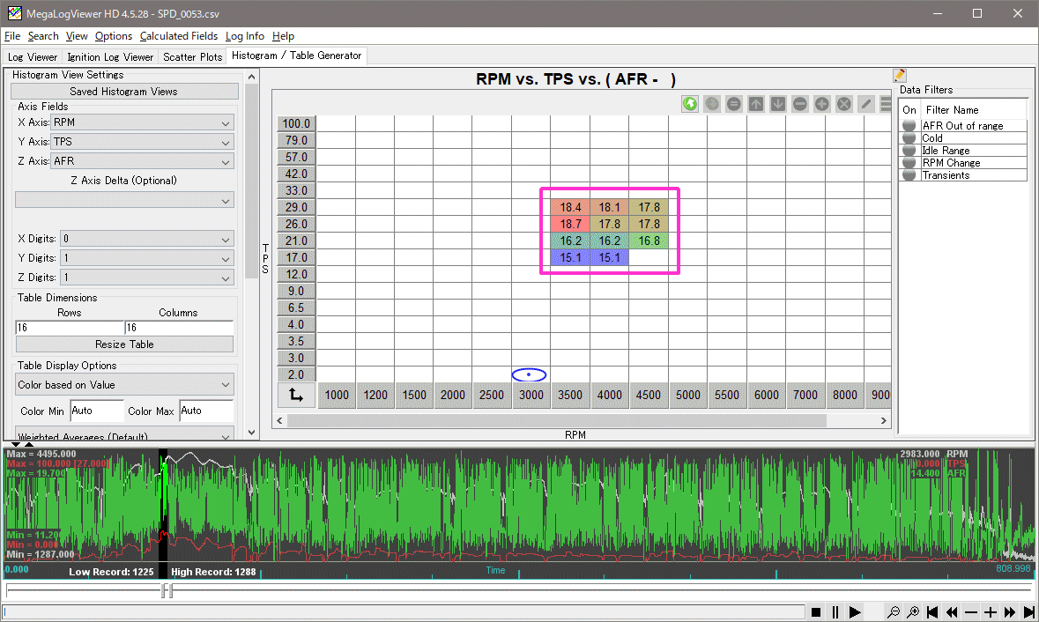Turn on the Transients data filter
The height and width of the screenshot is (622, 1039).
909,175
